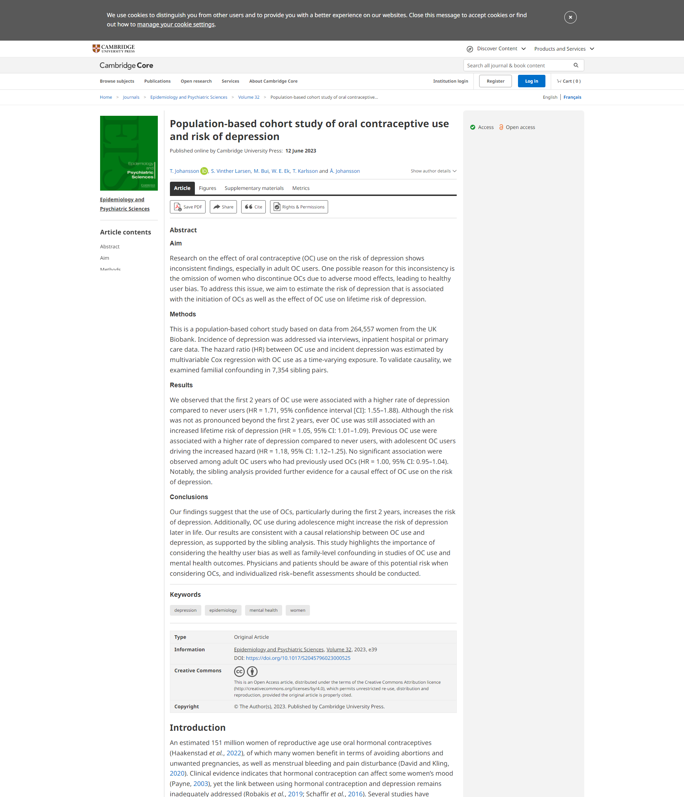Click the Cite button
This screenshot has height=797, width=684.
coord(253,207)
